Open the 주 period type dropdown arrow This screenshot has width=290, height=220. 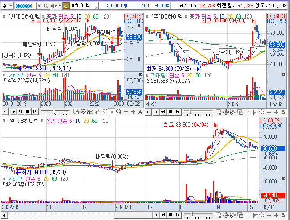11,6
